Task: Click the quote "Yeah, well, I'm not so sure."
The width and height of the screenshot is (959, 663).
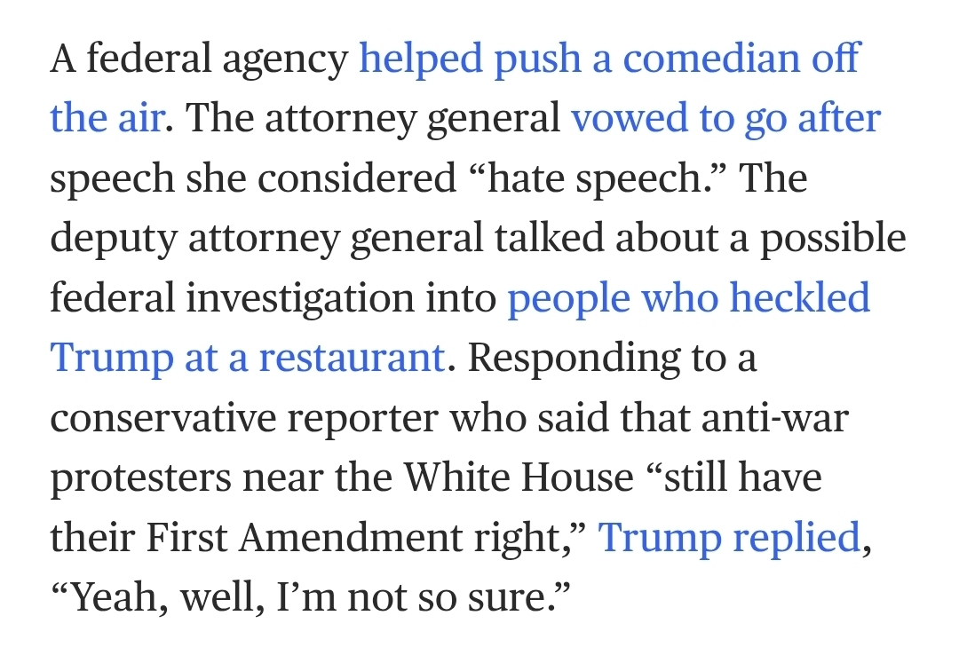Action: pyautogui.click(x=306, y=597)
